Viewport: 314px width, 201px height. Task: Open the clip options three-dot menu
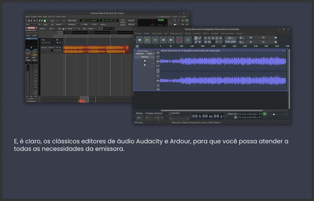284,51
